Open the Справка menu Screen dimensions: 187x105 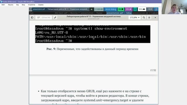pyautogui.click(x=41, y=5)
